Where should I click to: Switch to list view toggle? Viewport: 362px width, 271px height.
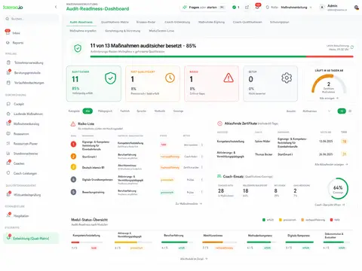point(350,111)
